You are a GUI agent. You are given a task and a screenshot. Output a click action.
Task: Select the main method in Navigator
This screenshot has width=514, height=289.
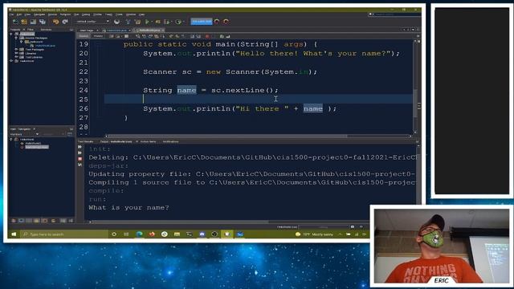37,147
